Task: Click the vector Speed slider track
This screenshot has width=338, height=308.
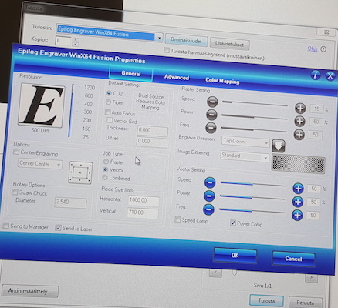Action: click(253, 184)
